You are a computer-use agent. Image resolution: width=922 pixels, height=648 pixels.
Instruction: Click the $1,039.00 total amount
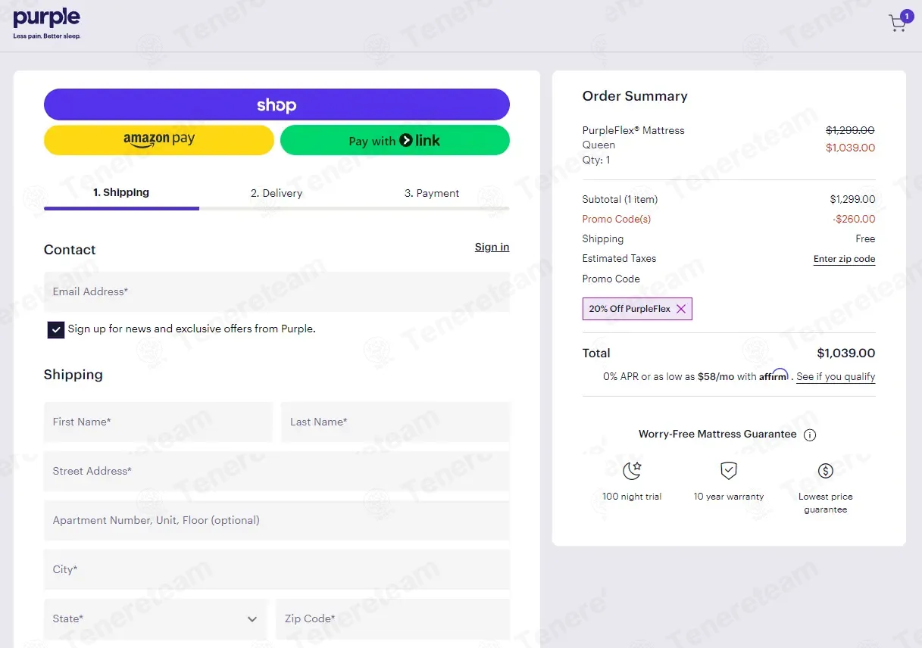846,353
